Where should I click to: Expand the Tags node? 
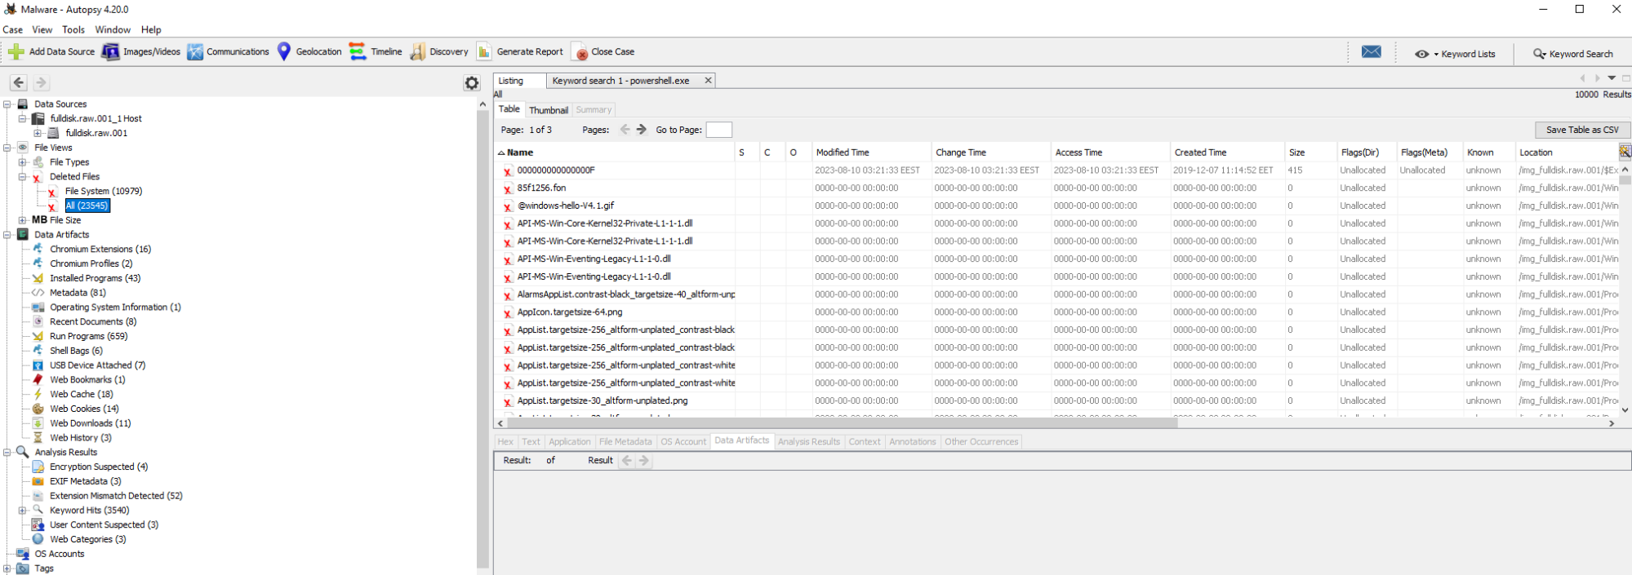pyautogui.click(x=7, y=568)
